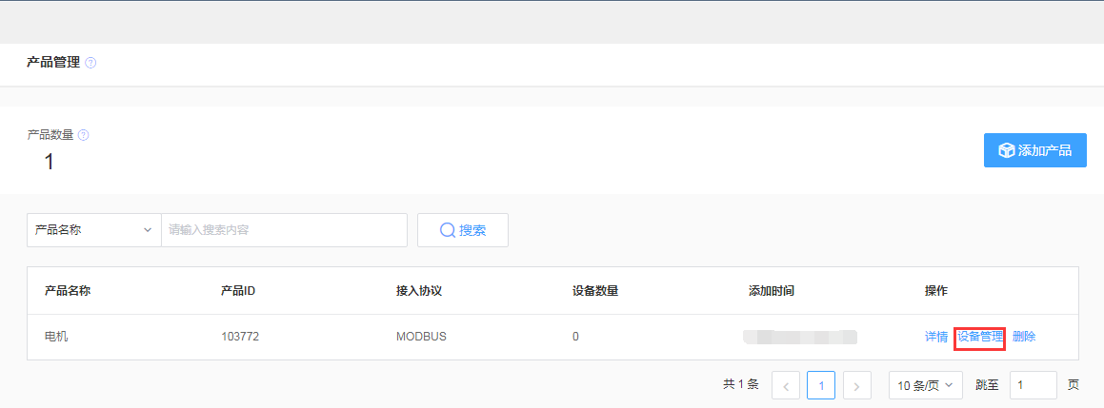Click the 添加产品 button
This screenshot has height=408, width=1104.
pos(1035,150)
